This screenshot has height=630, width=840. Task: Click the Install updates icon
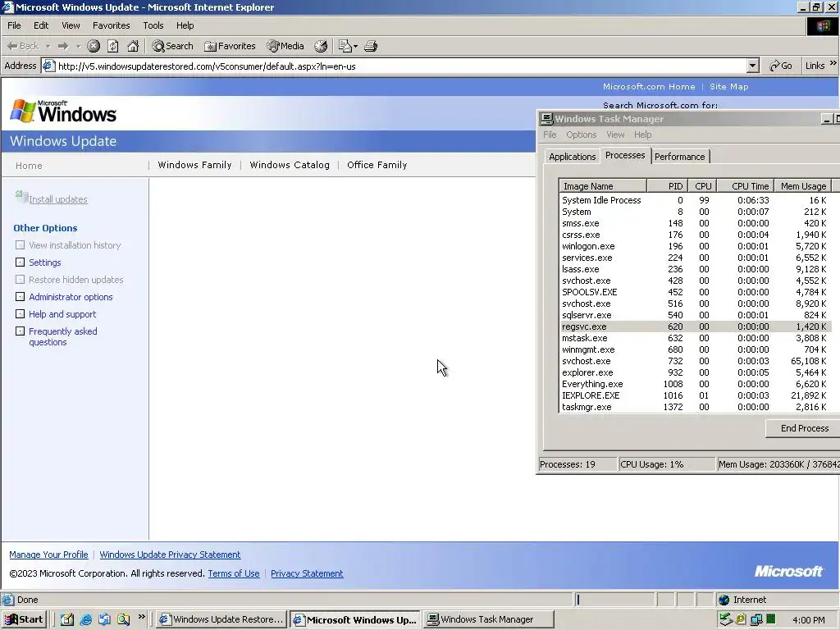pos(21,197)
